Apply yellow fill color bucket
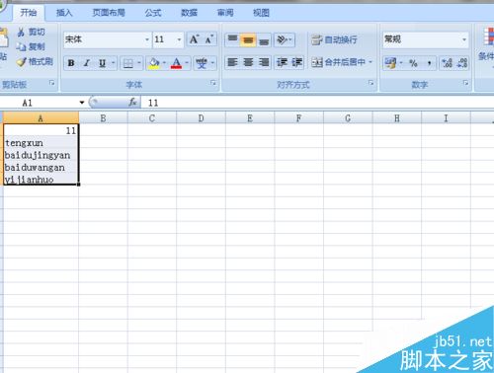Image resolution: width=494 pixels, height=373 pixels. pyautogui.click(x=154, y=63)
